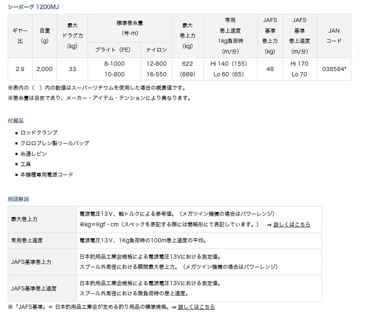Click Lo 70 JAFS speed value

coord(299,74)
